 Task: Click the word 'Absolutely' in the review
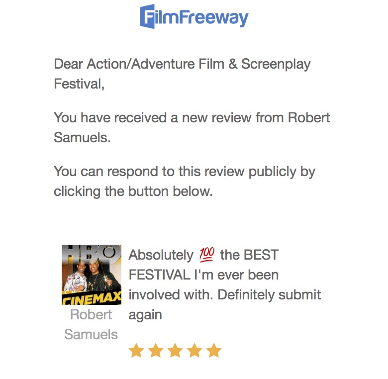tap(161, 255)
